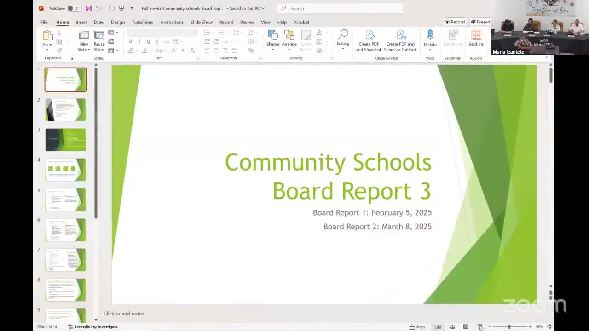This screenshot has width=589, height=331.
Task: Toggle the AutoSave switch
Action: click(74, 8)
